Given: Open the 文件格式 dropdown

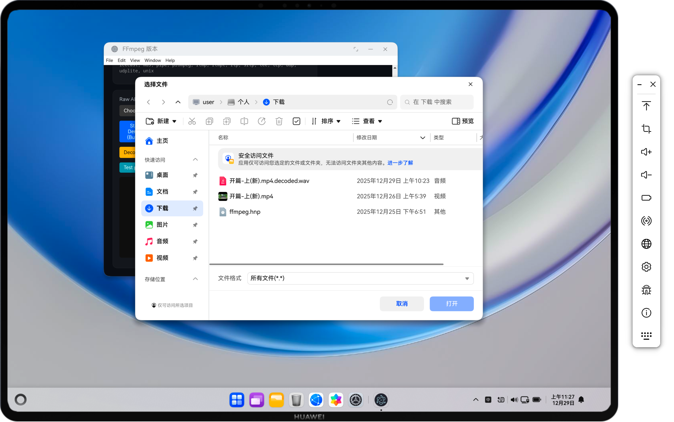Looking at the screenshot, I should (x=360, y=278).
